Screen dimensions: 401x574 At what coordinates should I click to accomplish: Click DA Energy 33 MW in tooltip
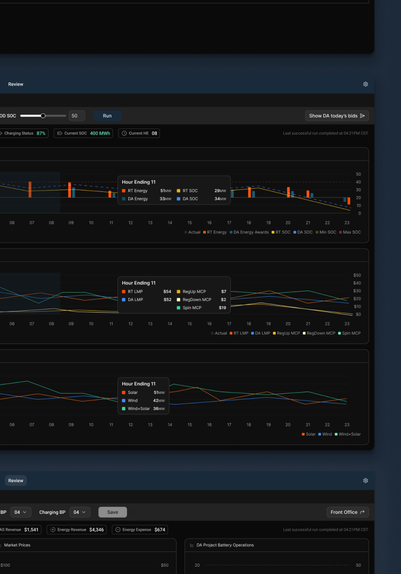click(165, 199)
